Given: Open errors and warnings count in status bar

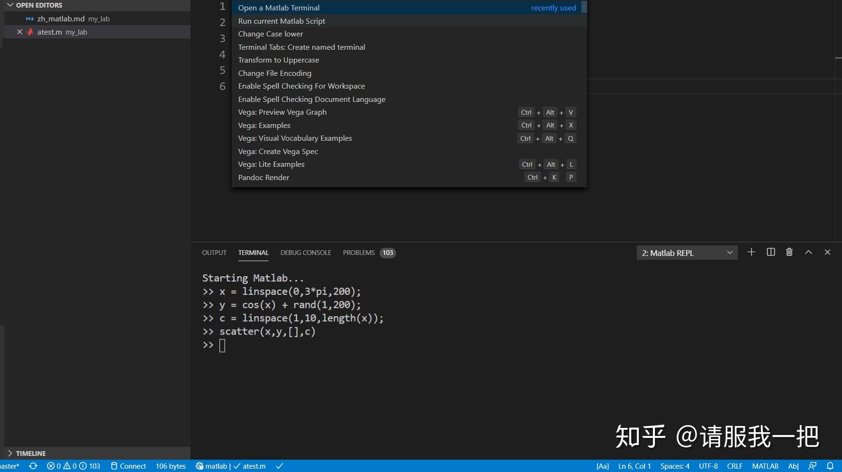Looking at the screenshot, I should pos(73,466).
